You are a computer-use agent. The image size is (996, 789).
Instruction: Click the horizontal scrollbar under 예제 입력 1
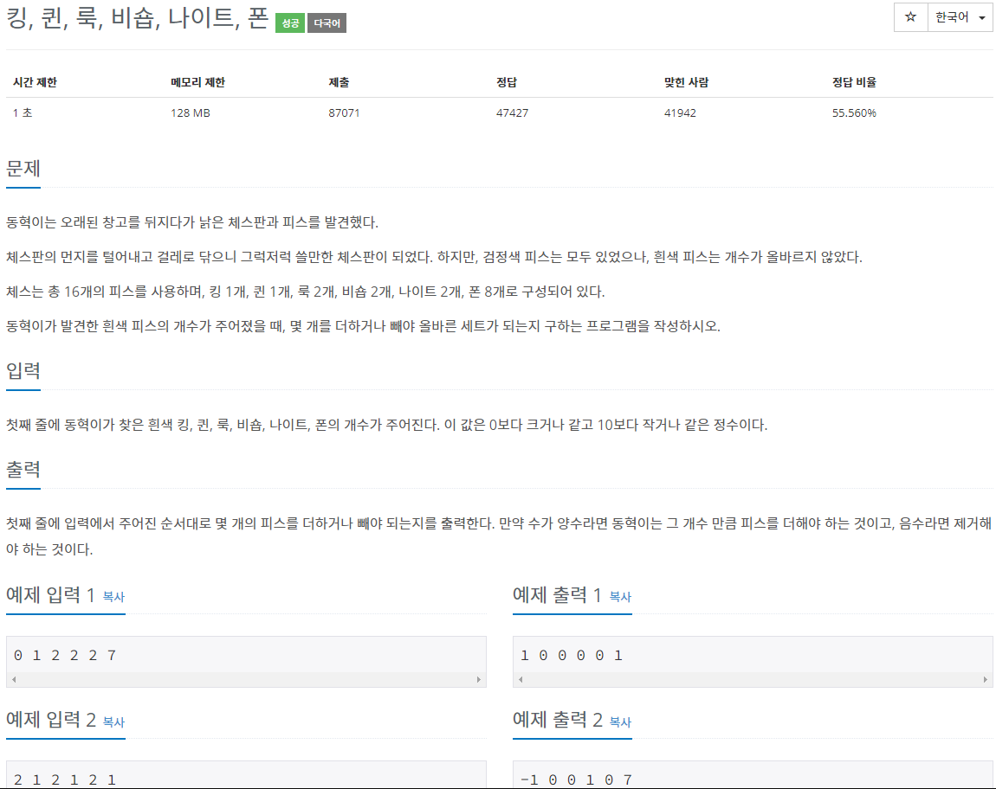pyautogui.click(x=246, y=679)
